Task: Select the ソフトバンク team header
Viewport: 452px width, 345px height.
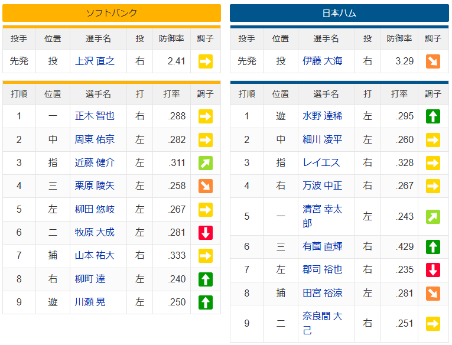Action: click(x=112, y=13)
